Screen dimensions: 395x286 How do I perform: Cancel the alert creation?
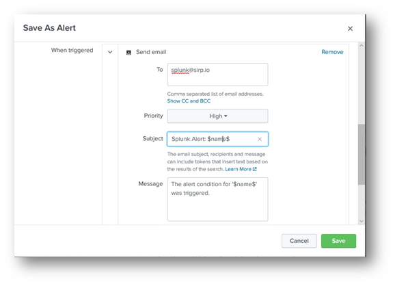pos(299,241)
